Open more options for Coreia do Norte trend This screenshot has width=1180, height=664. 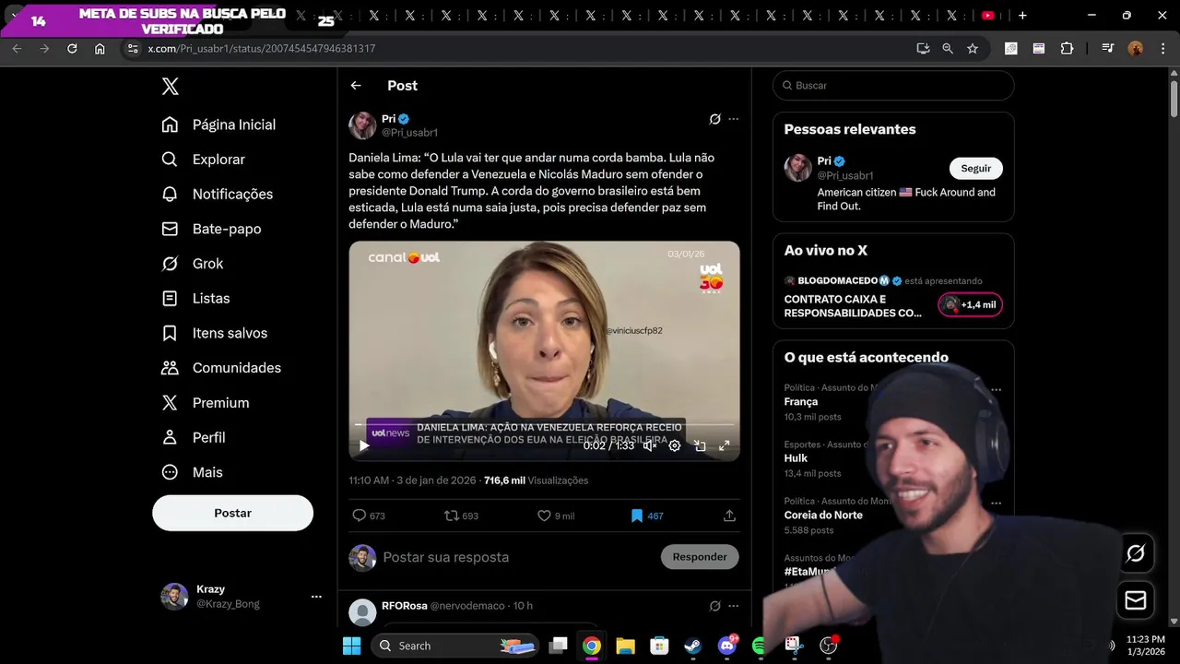click(996, 503)
